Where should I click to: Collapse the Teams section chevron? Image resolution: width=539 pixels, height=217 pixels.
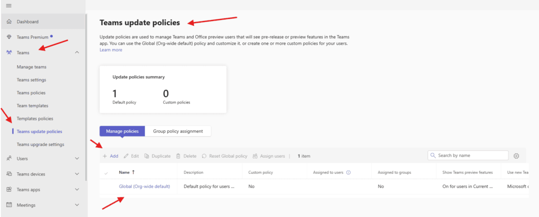click(77, 53)
